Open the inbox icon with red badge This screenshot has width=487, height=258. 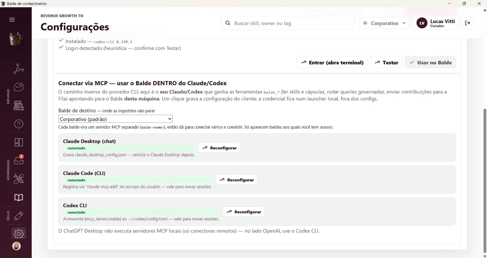[x=18, y=160]
